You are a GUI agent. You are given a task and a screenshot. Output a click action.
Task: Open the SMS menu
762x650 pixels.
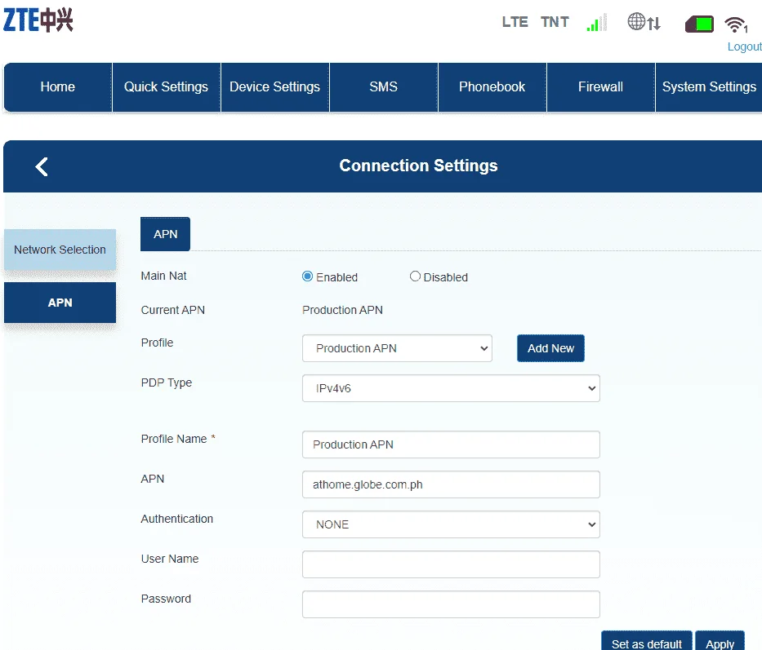[383, 87]
